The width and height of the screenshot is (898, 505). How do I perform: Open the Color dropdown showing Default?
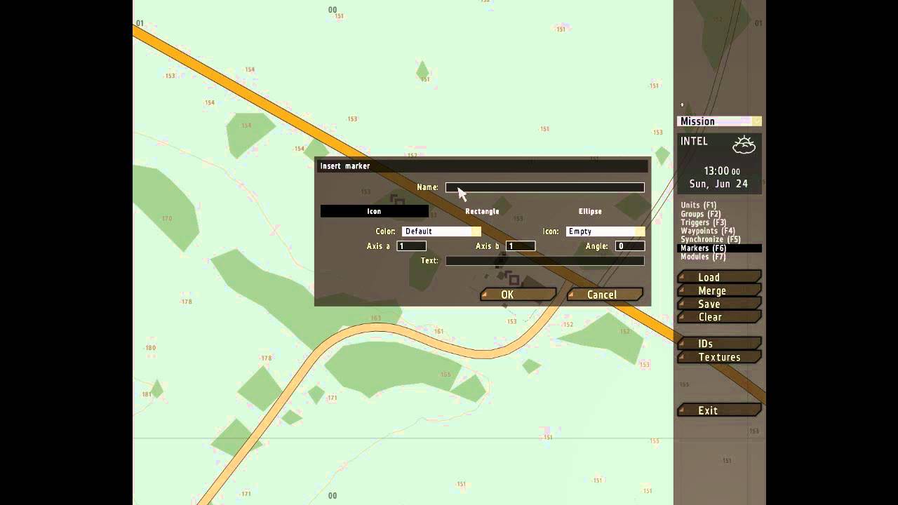(441, 231)
